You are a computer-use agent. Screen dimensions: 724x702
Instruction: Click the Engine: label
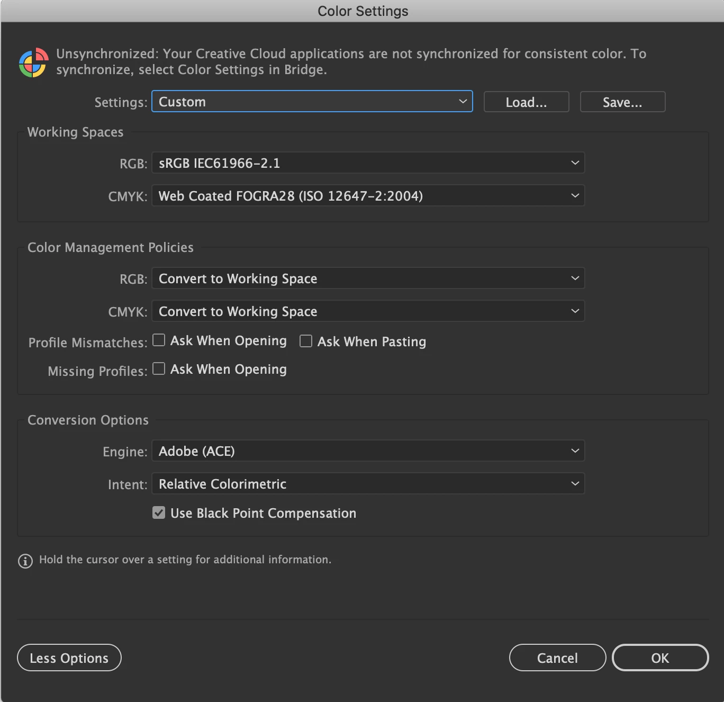click(x=125, y=452)
